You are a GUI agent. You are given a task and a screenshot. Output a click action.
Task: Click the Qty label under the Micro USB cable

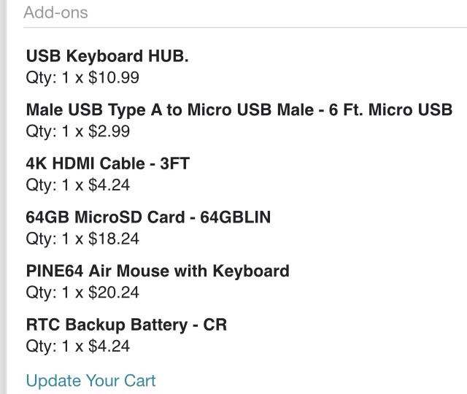tap(41, 131)
